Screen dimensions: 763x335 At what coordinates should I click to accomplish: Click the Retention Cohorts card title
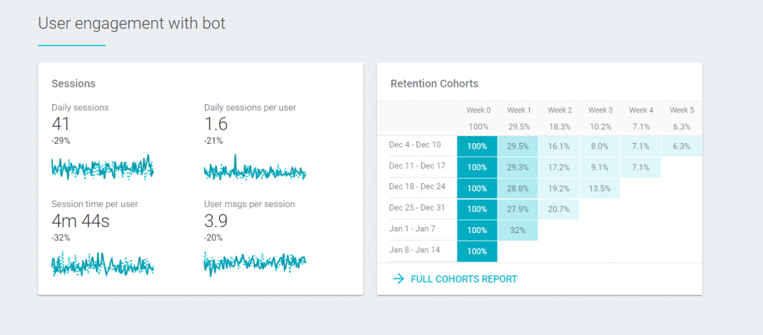[434, 83]
